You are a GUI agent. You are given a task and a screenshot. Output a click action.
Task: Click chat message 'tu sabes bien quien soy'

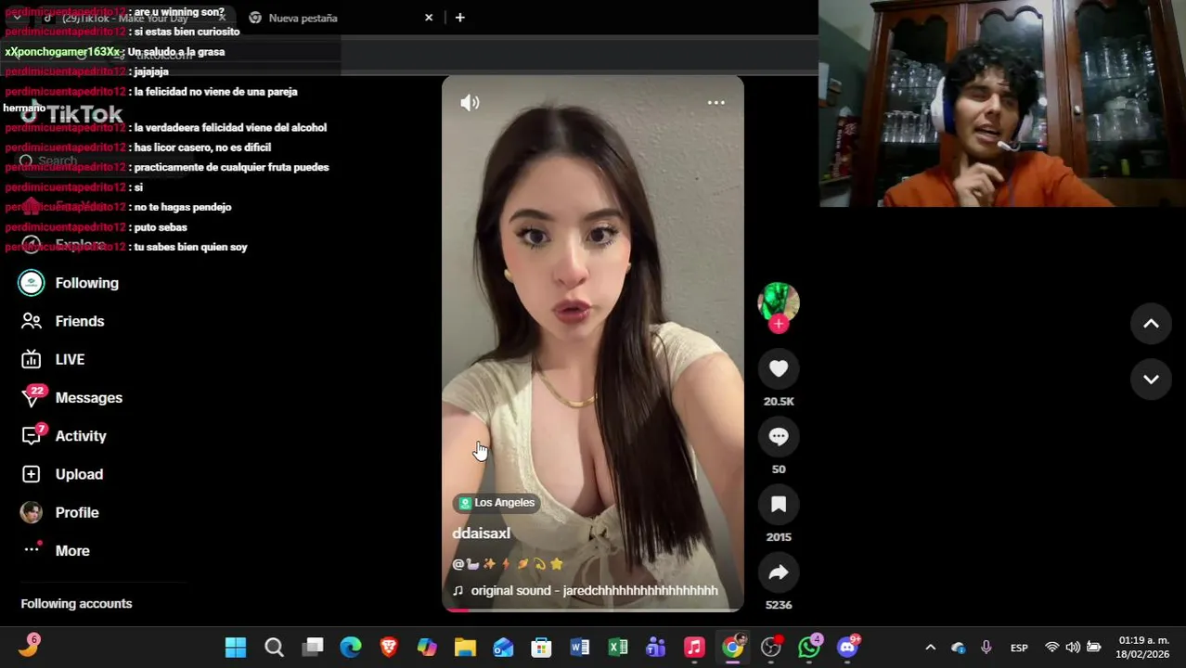pyautogui.click(x=190, y=247)
